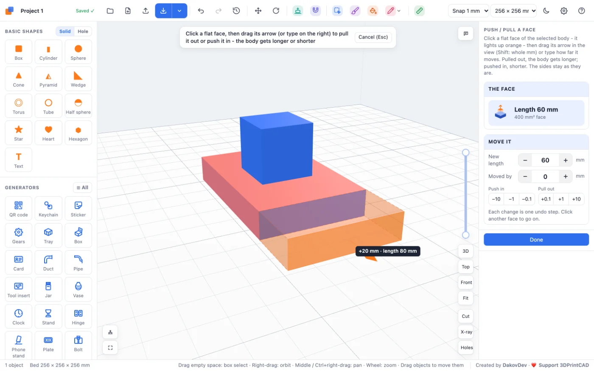The image size is (594, 371).
Task: Click the top handle of the vertical slider
Action: click(465, 152)
